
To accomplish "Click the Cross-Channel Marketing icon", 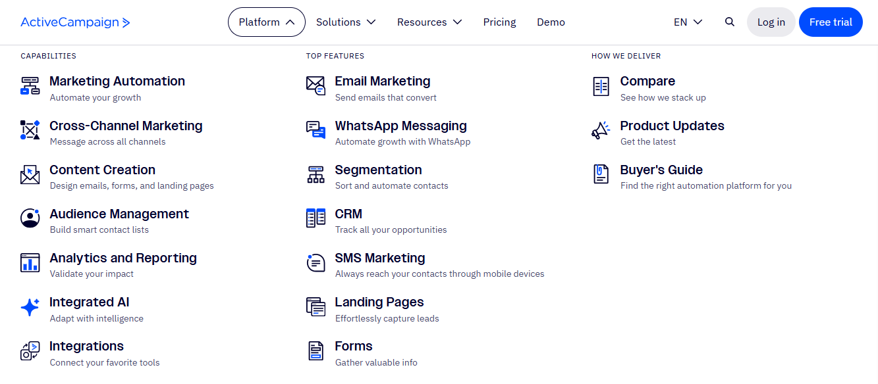I will click(30, 130).
